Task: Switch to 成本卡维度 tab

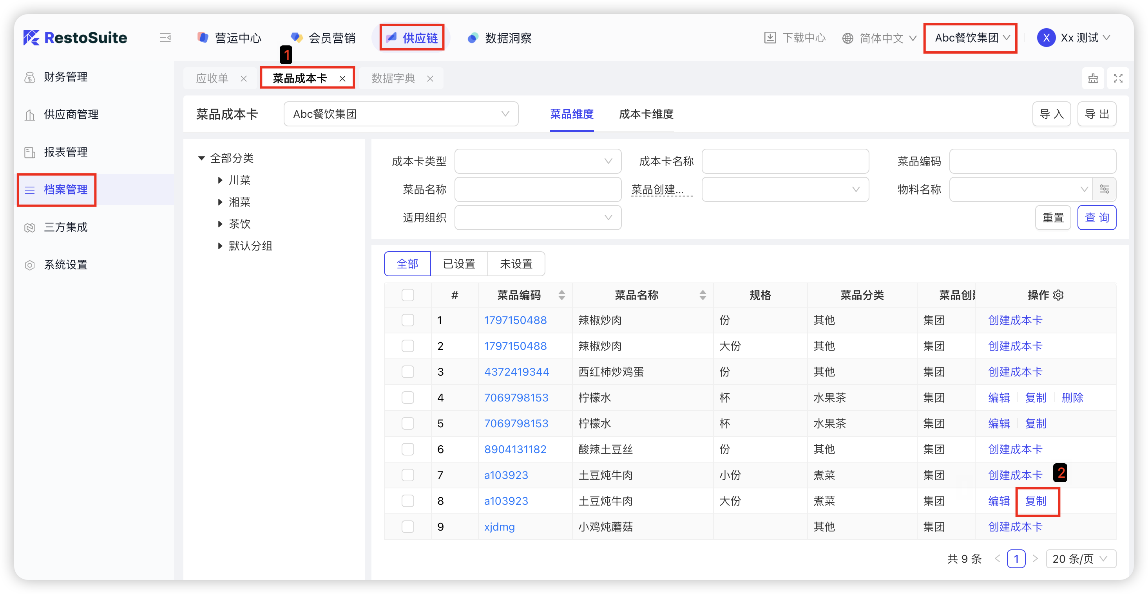Action: click(x=646, y=114)
